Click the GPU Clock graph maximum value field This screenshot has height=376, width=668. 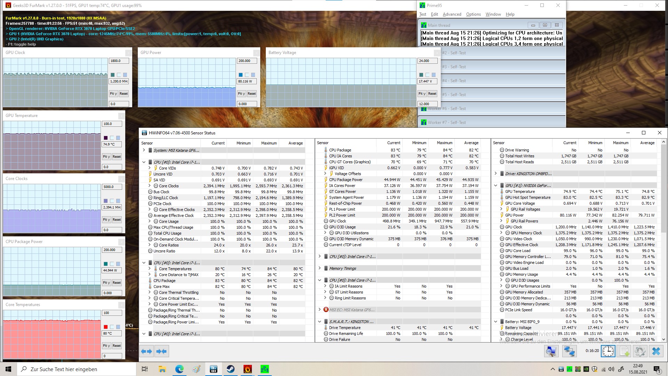click(119, 61)
